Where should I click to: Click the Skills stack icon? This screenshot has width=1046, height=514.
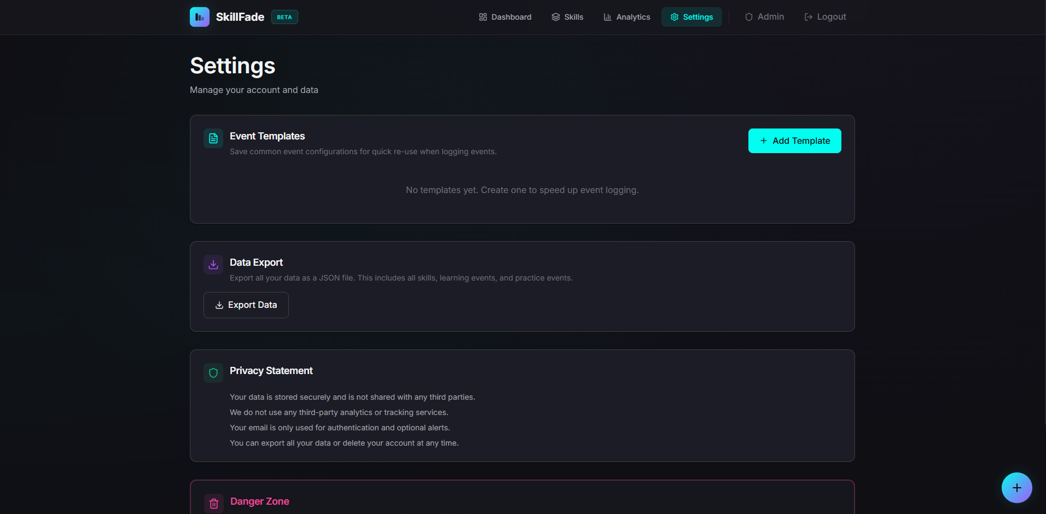click(x=555, y=17)
